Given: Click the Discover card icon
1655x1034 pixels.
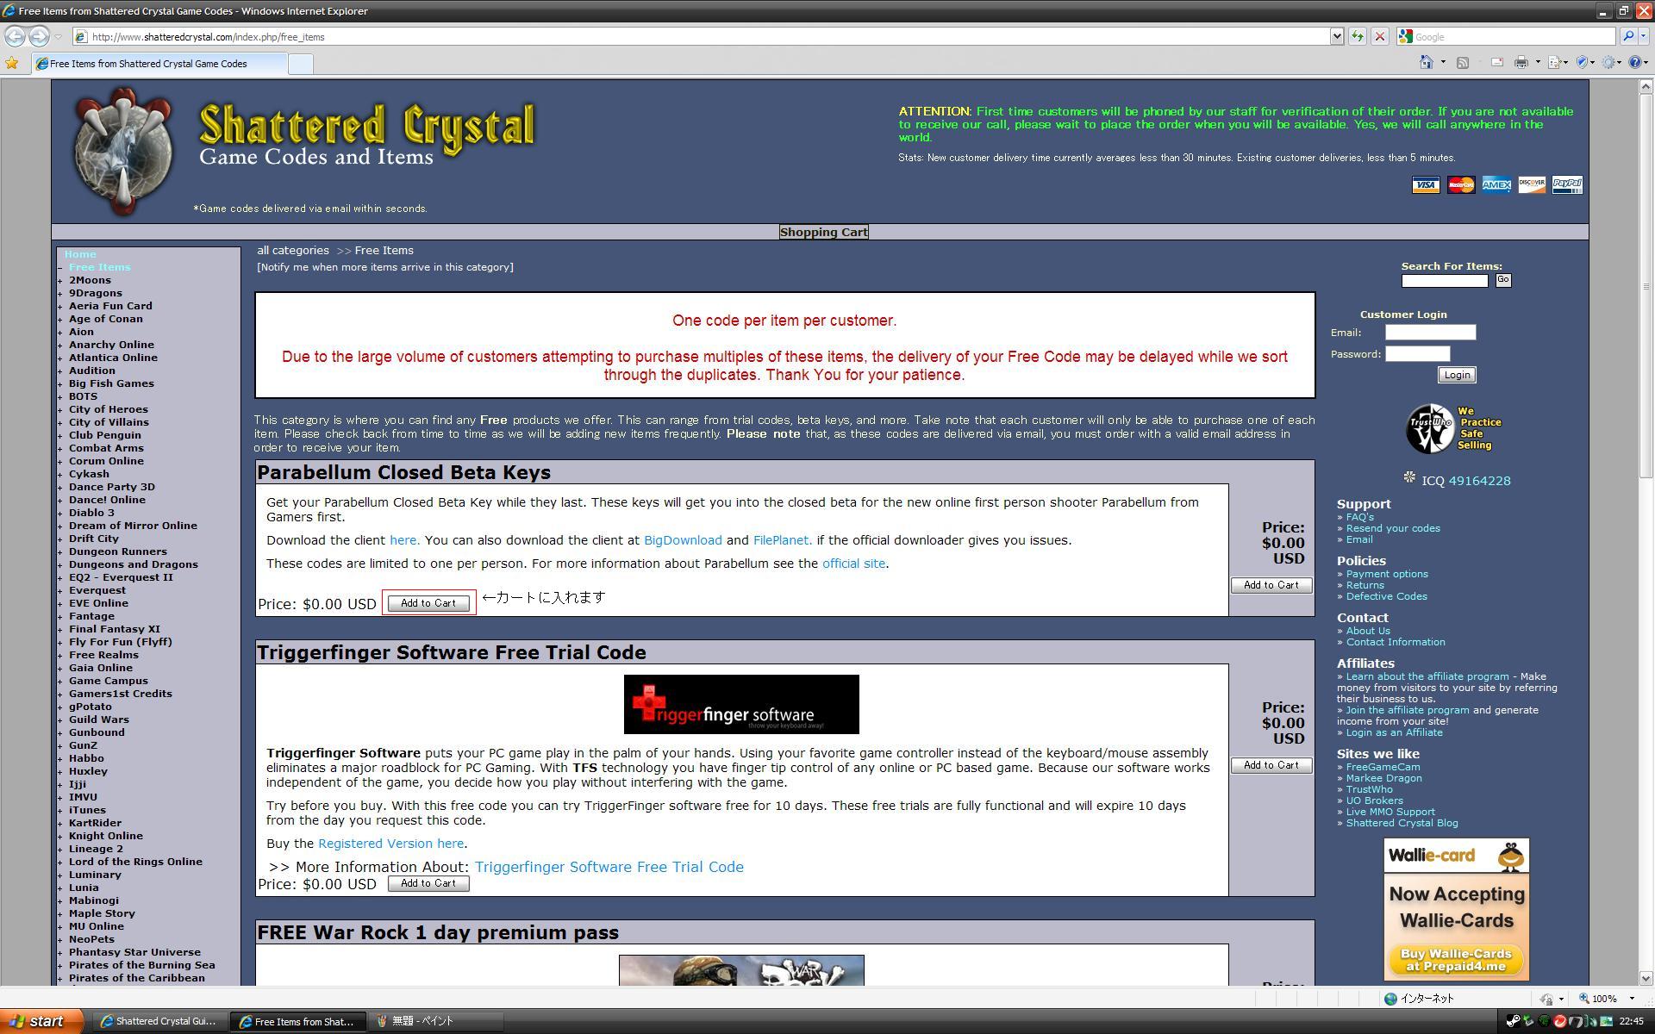Looking at the screenshot, I should click(1532, 185).
